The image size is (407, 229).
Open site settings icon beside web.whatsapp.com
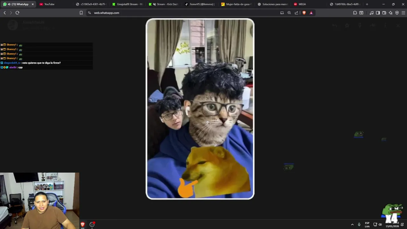[x=89, y=13]
